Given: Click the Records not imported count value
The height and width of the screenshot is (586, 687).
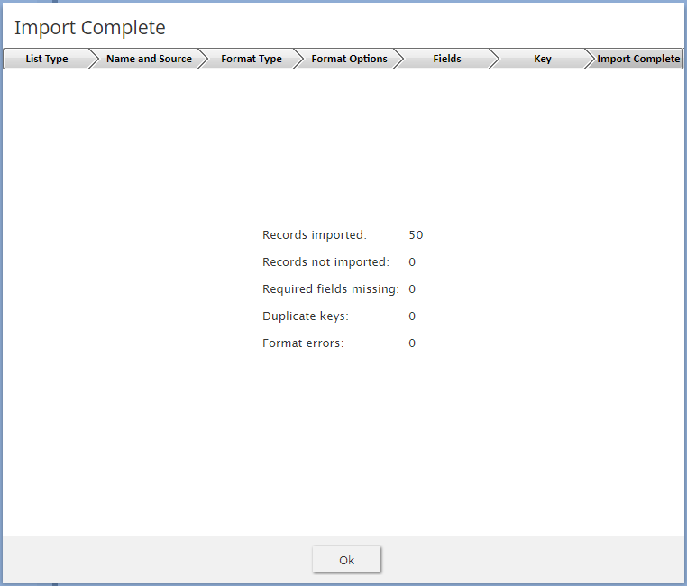Looking at the screenshot, I should (412, 262).
